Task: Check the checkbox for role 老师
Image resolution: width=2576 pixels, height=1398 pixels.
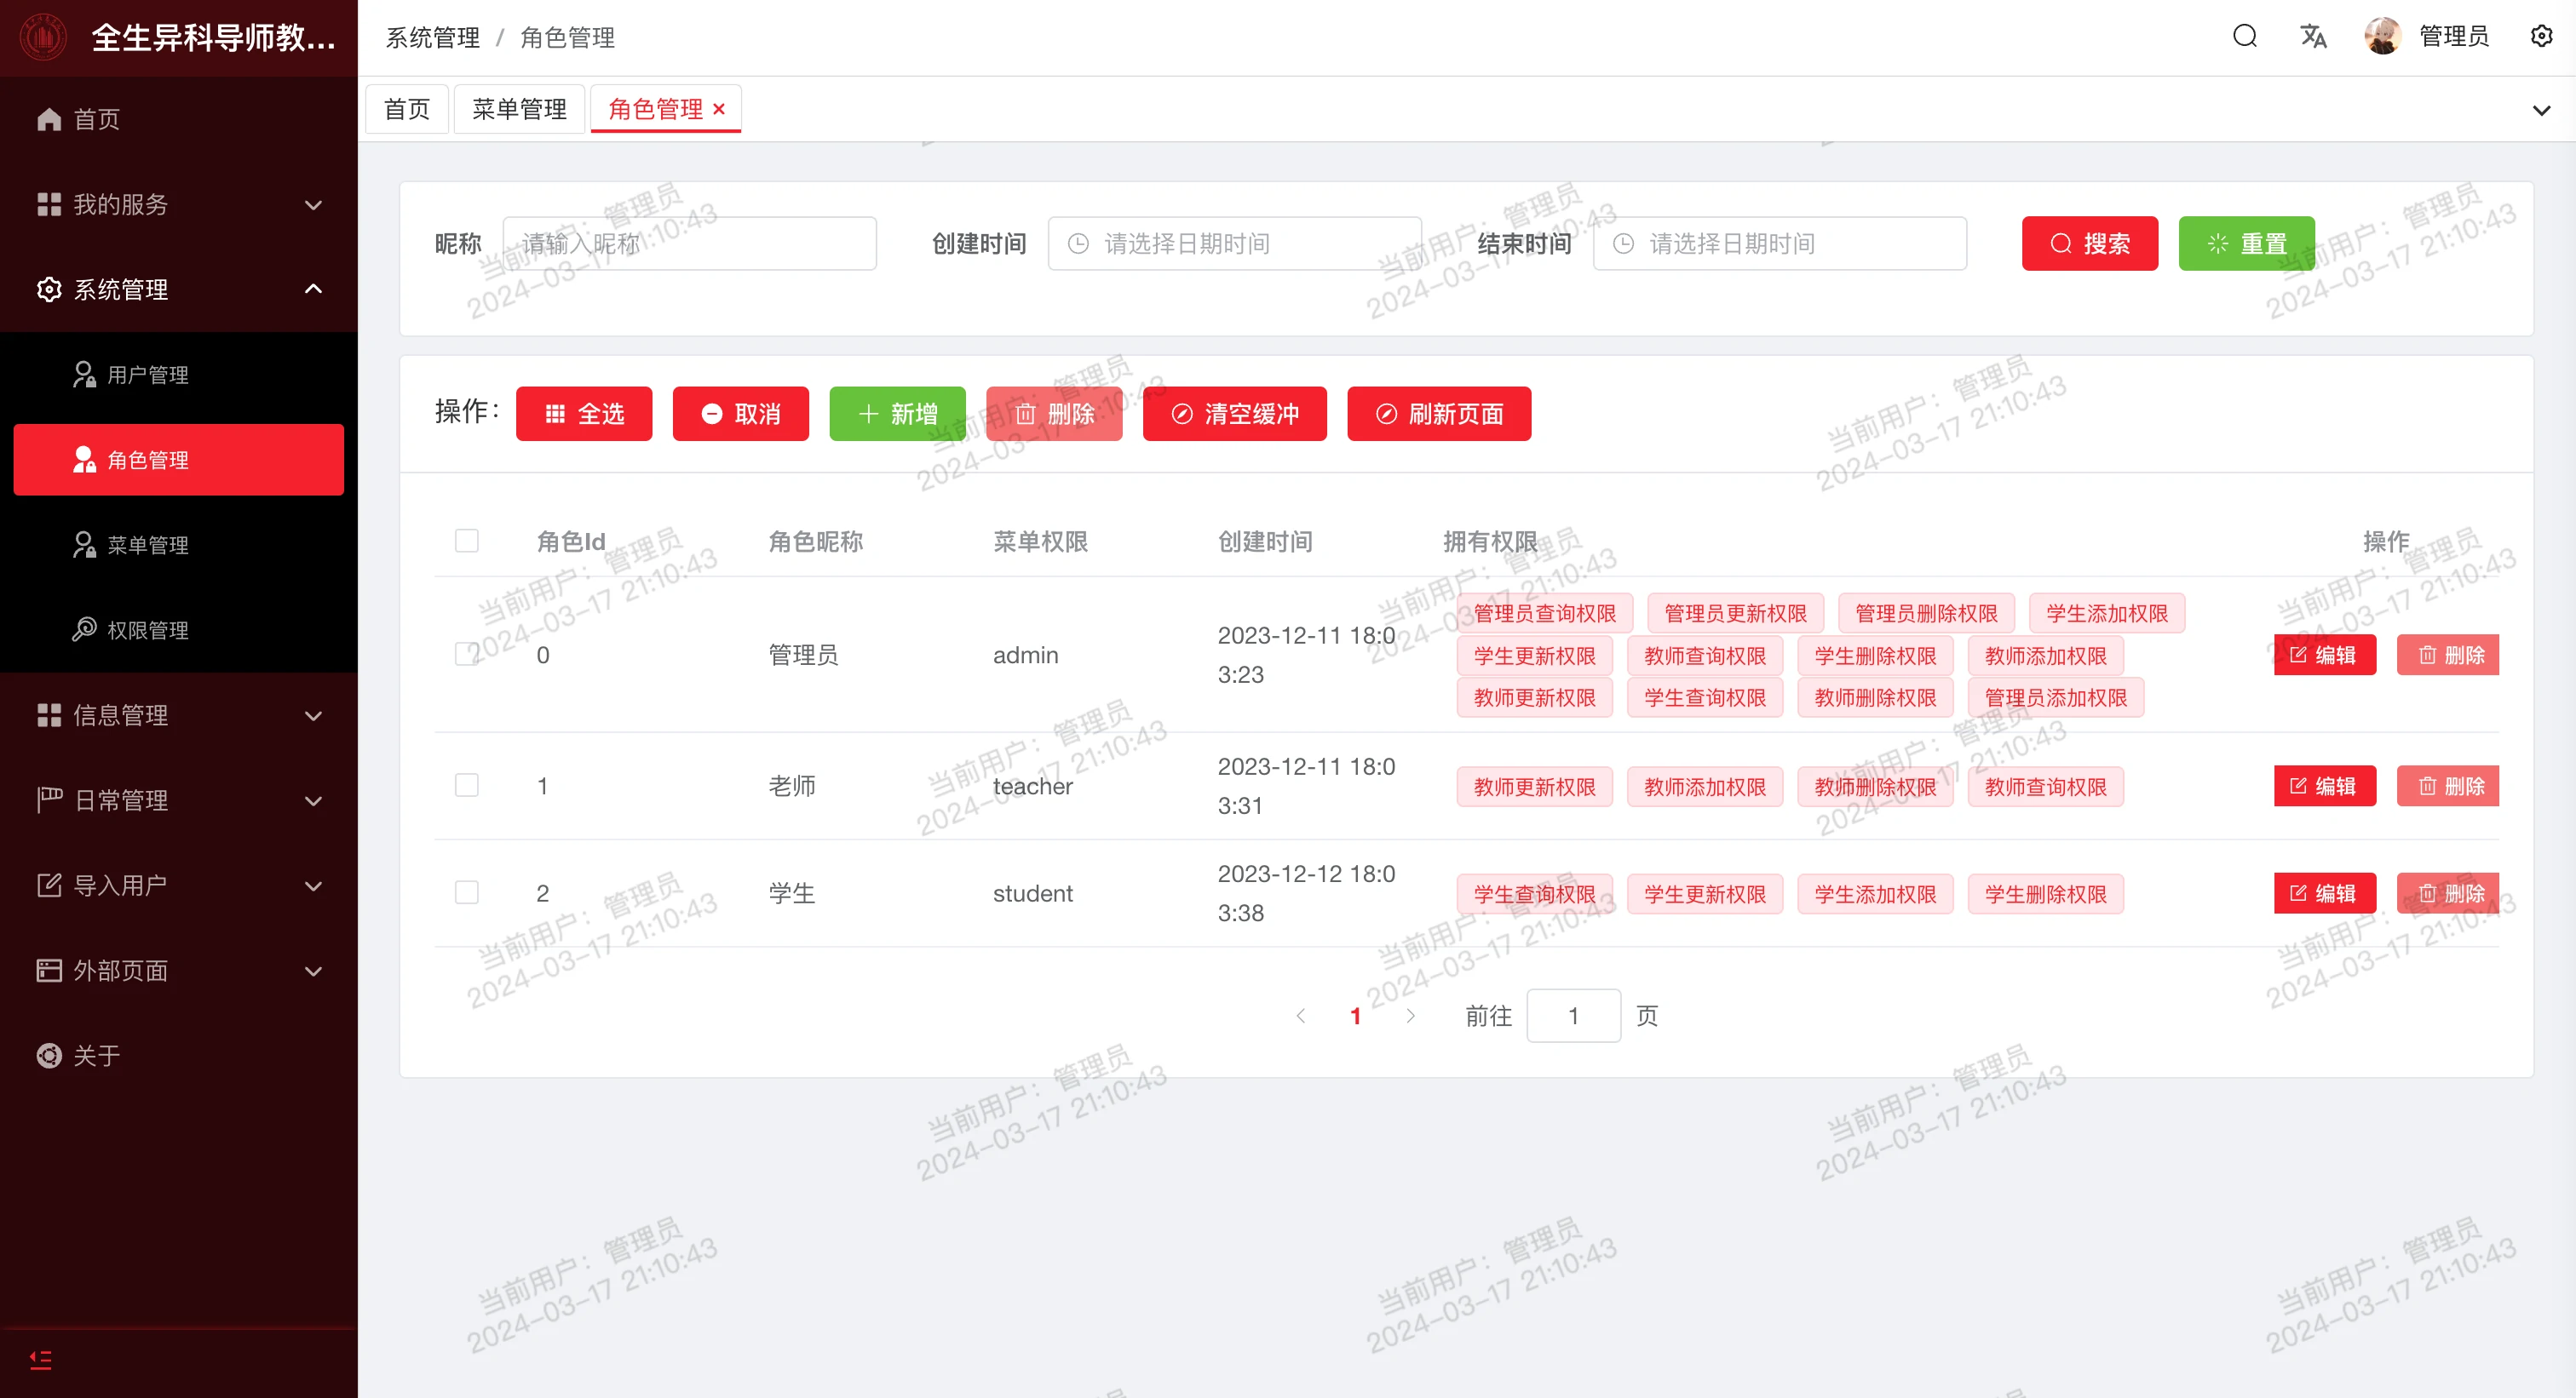Action: [467, 784]
